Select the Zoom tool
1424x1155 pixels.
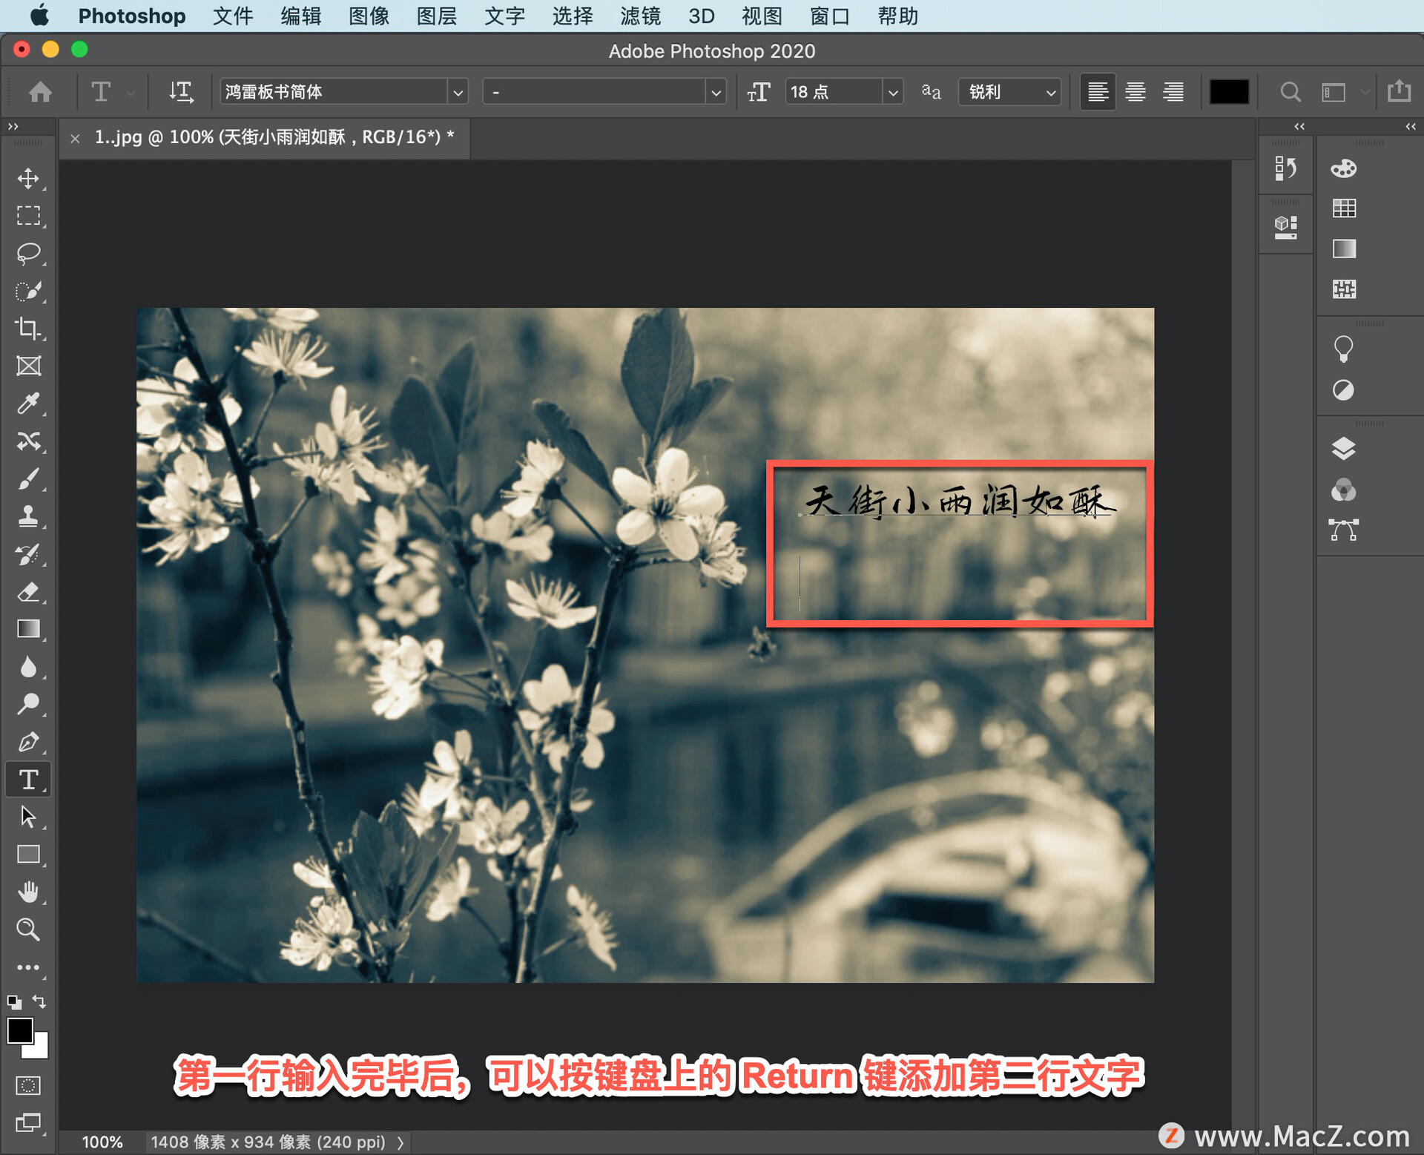point(28,930)
